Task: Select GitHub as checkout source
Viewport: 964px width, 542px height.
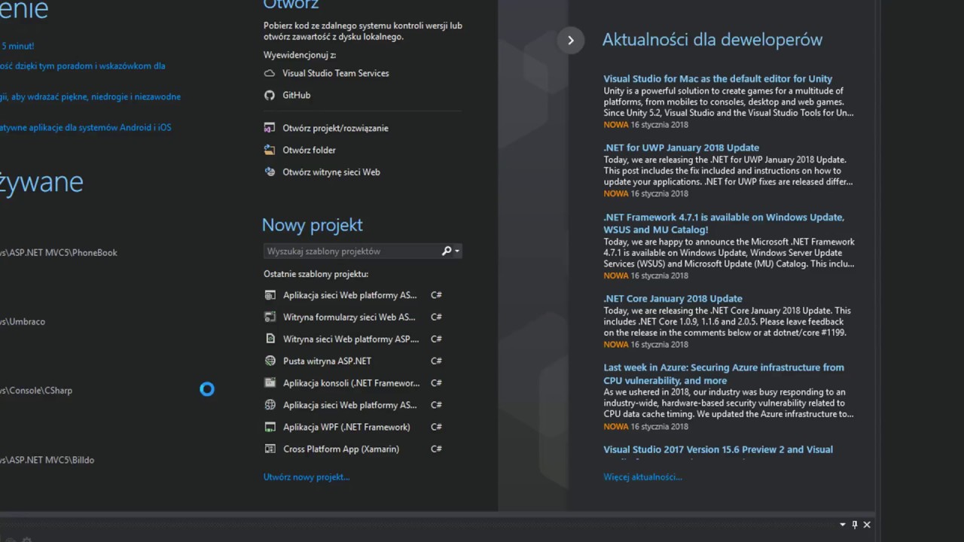Action: point(297,95)
